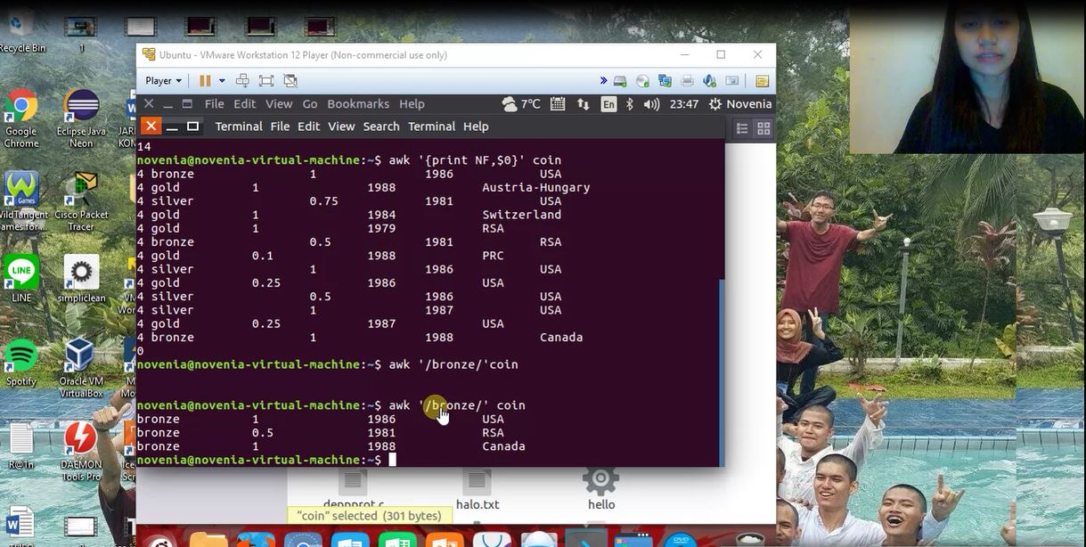Open the calendar indicator icon beside weather
Viewport: 1086px width, 547px height.
pyautogui.click(x=558, y=103)
